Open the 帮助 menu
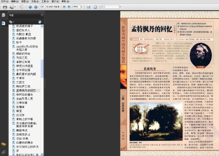This screenshot has height=156, width=219. point(65,1)
